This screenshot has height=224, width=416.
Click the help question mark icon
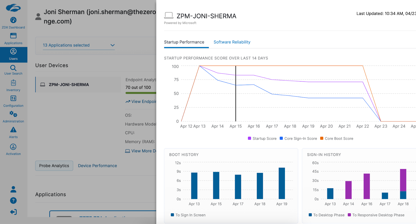point(13,201)
